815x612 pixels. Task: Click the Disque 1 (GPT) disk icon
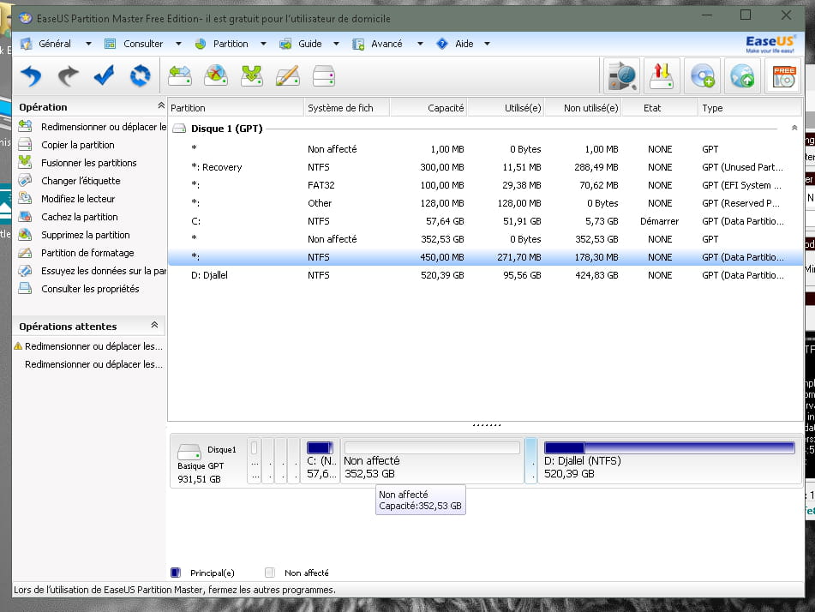tap(179, 129)
